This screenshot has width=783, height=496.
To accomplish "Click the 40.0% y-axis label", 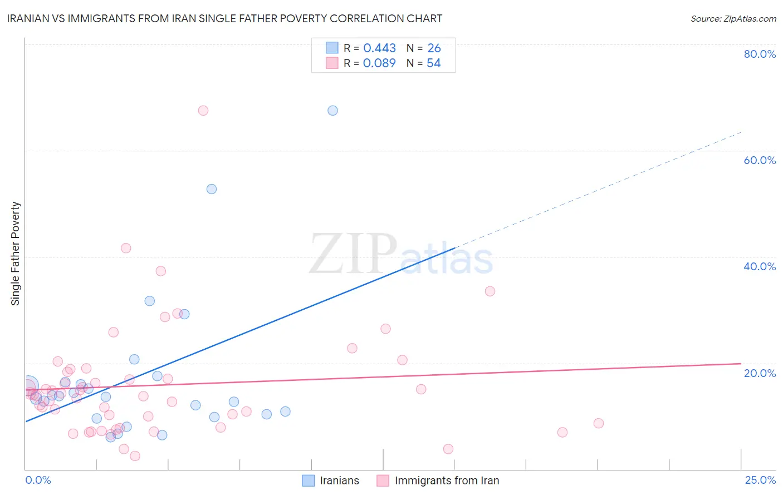I will 760,266.
